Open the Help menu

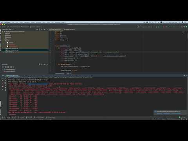coord(63,22)
